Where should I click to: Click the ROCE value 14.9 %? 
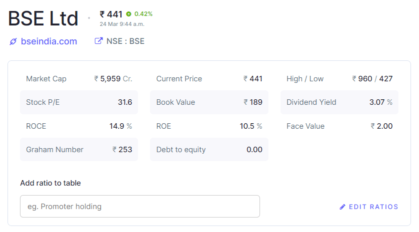pyautogui.click(x=120, y=126)
